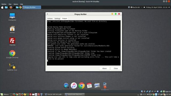Viewport: 171px width, 96px height.
Task: Open the FileZilla desktop icon
Action: (x=12, y=42)
